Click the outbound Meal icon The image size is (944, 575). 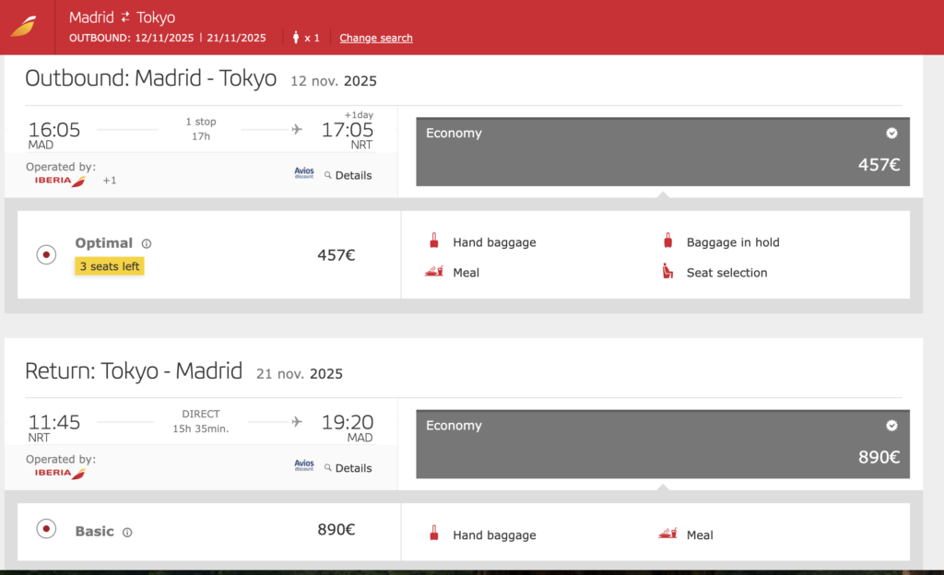pyautogui.click(x=433, y=272)
